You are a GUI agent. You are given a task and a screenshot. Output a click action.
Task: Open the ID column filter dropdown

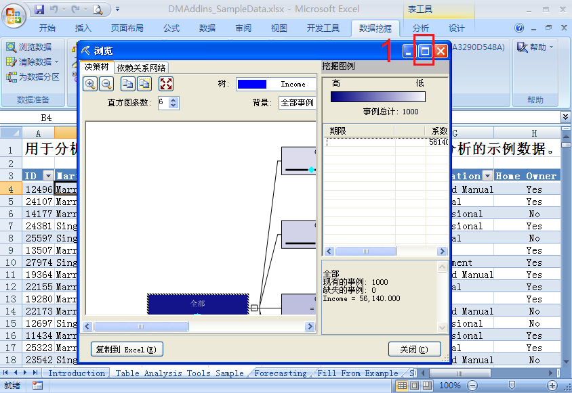(x=48, y=176)
